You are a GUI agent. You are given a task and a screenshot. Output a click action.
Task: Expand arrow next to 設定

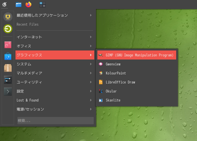click(x=91, y=91)
